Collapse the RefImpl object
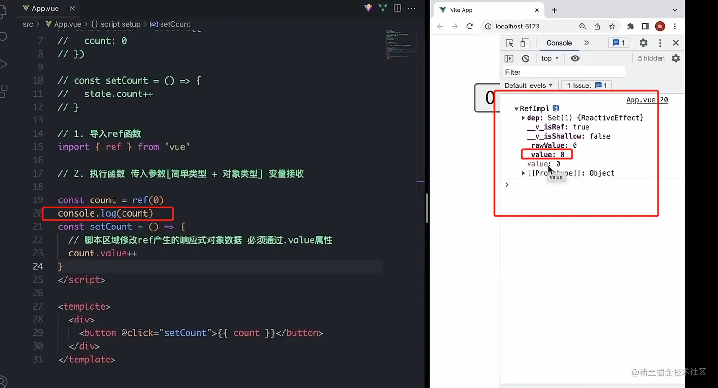Image resolution: width=718 pixels, height=388 pixels. coord(516,109)
